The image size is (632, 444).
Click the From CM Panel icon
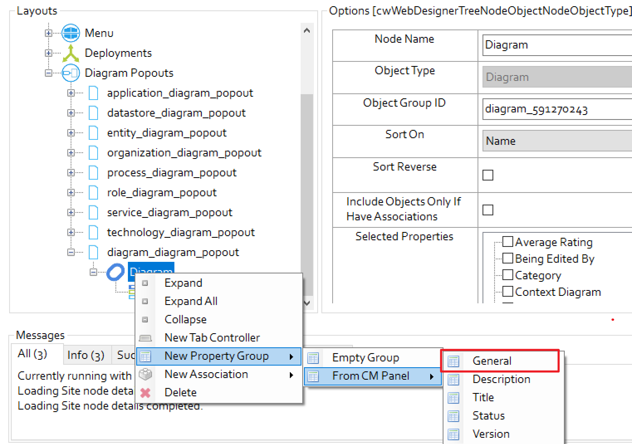[313, 376]
